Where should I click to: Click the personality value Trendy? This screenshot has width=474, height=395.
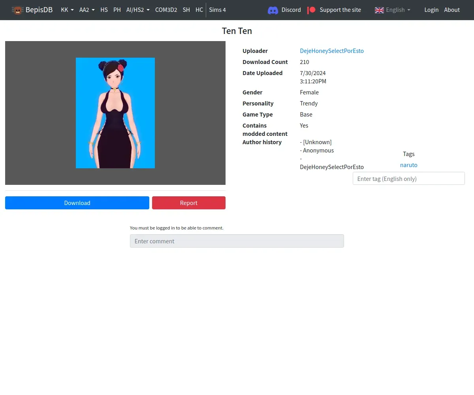point(309,103)
